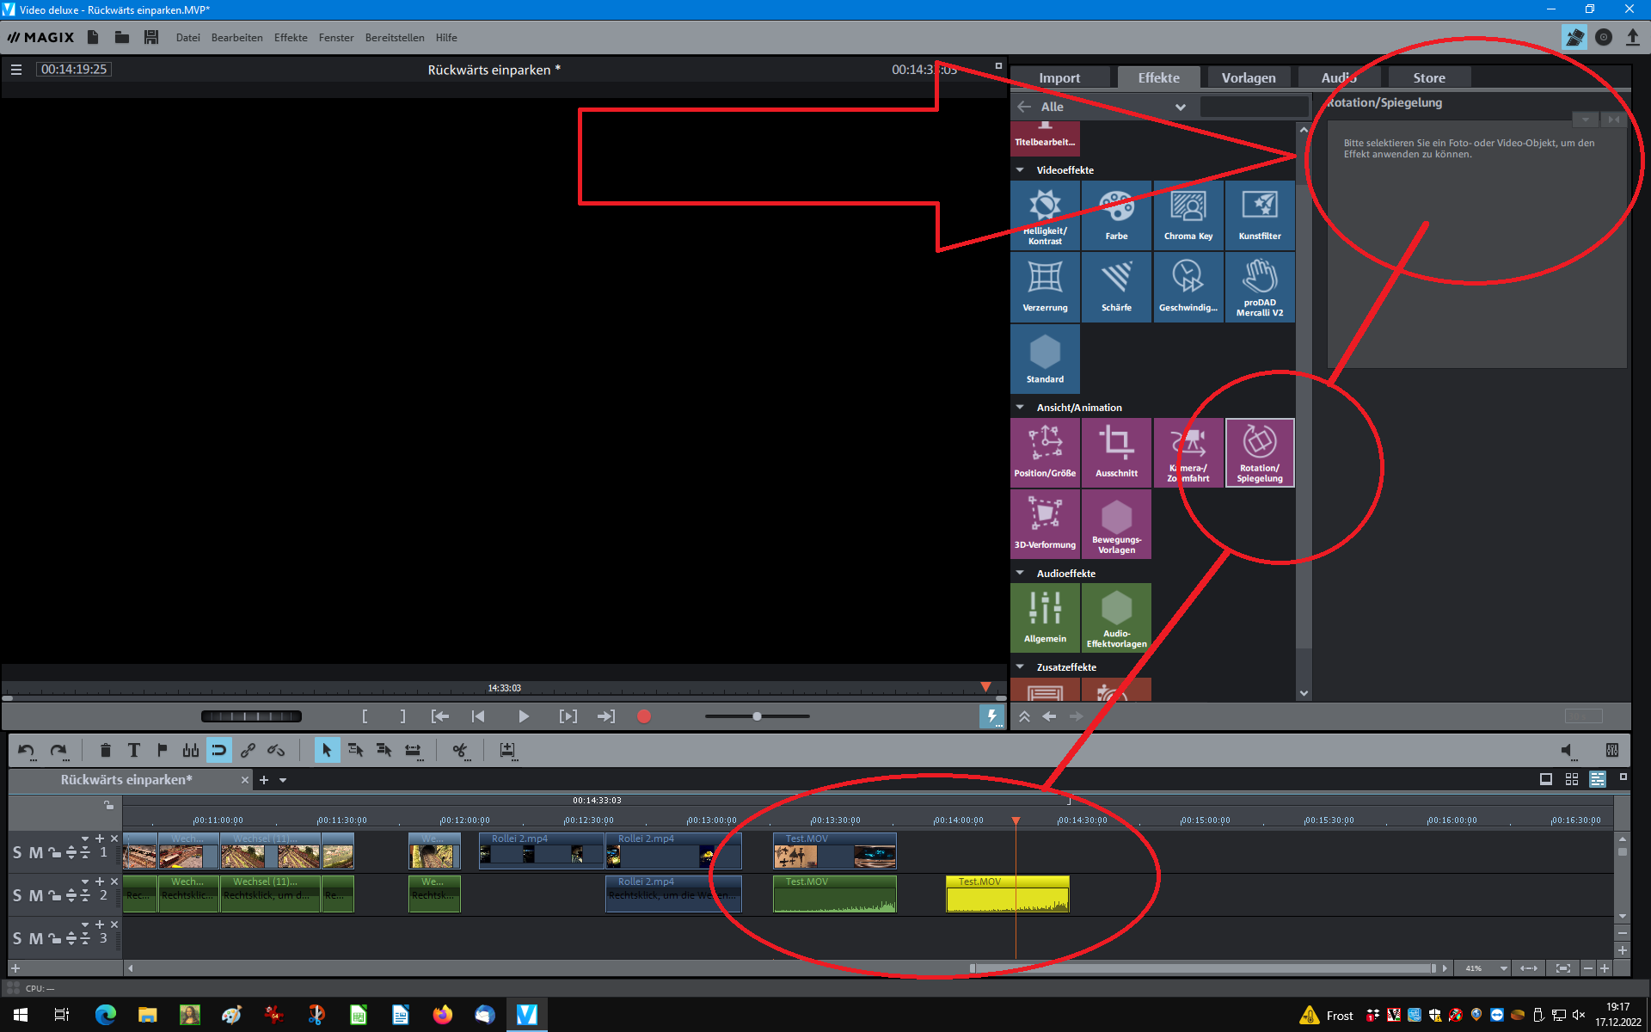Open the Kunstfilter effect tile
The height and width of the screenshot is (1032, 1651).
click(1260, 216)
